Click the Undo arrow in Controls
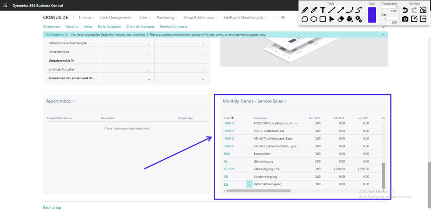The width and height of the screenshot is (431, 210). (404, 10)
